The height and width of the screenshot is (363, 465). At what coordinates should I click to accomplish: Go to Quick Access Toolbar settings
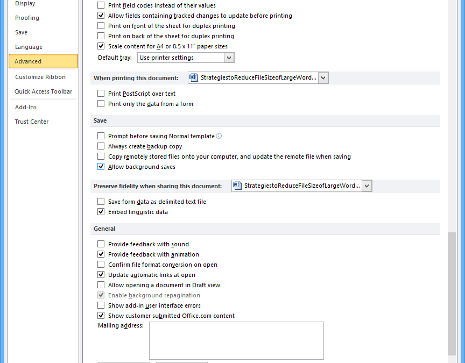click(43, 91)
